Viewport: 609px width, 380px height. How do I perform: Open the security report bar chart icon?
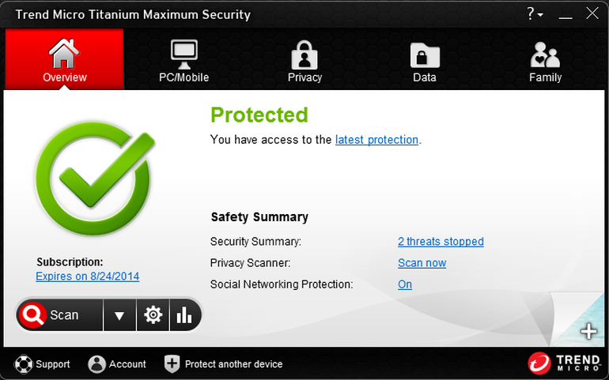pyautogui.click(x=184, y=314)
